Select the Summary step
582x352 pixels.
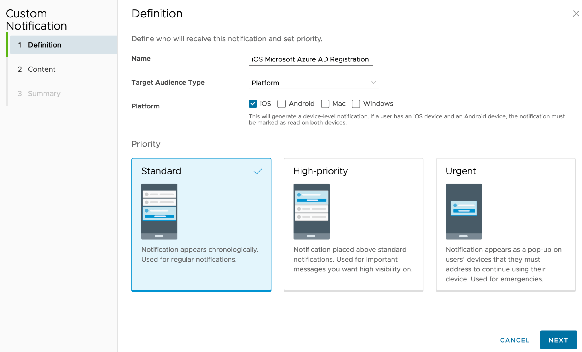[x=44, y=93]
